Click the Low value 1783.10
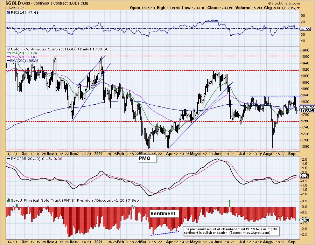 198,8
